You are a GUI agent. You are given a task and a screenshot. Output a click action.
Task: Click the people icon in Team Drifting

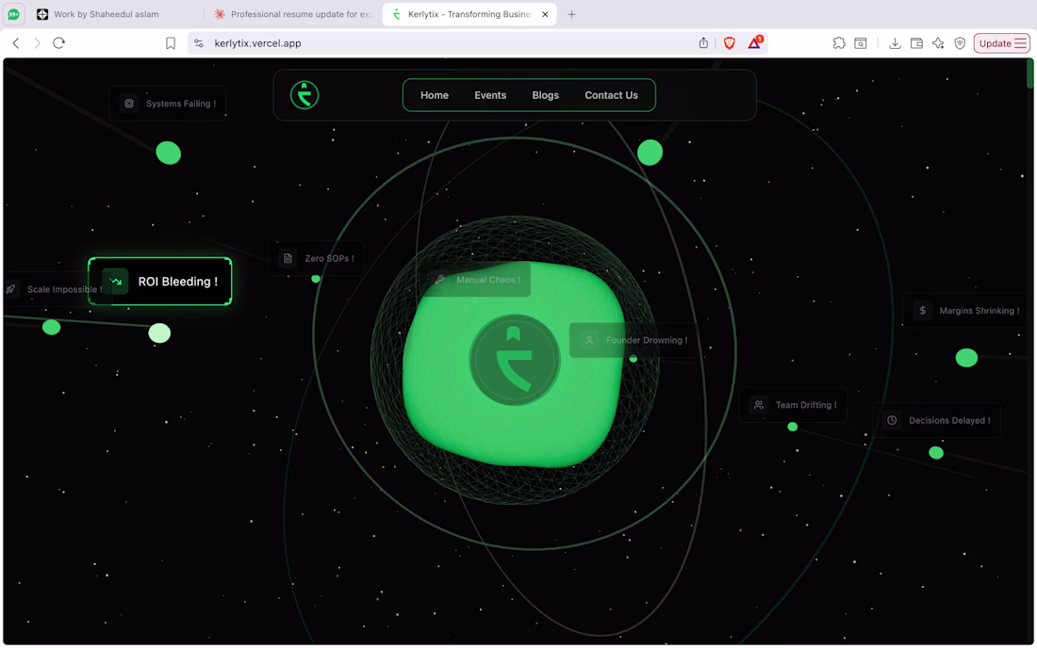click(x=759, y=405)
